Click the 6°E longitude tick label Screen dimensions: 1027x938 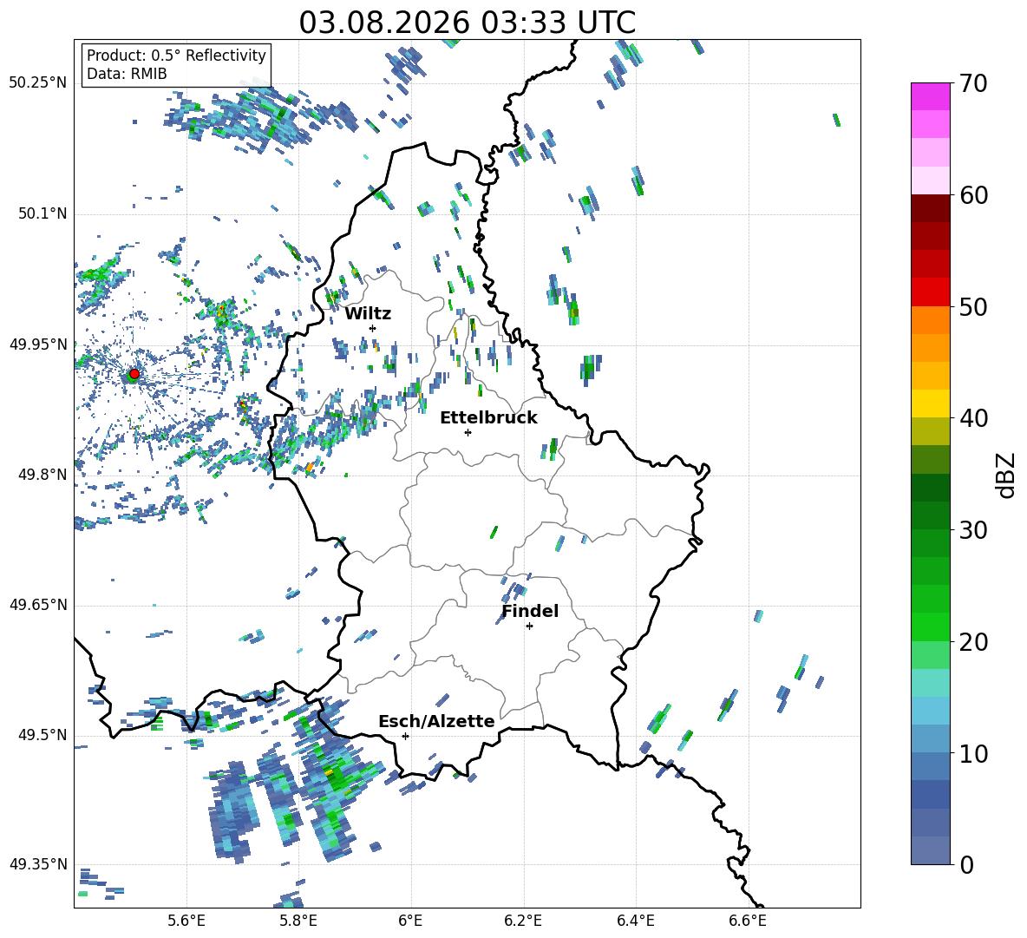pos(410,921)
